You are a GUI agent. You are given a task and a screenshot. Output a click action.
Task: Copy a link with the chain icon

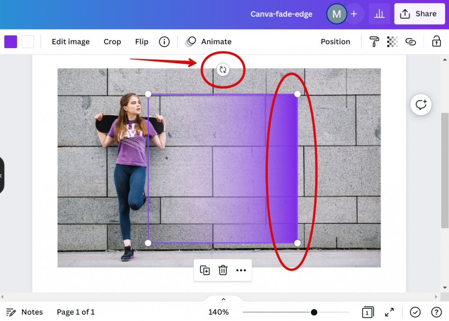(x=411, y=42)
